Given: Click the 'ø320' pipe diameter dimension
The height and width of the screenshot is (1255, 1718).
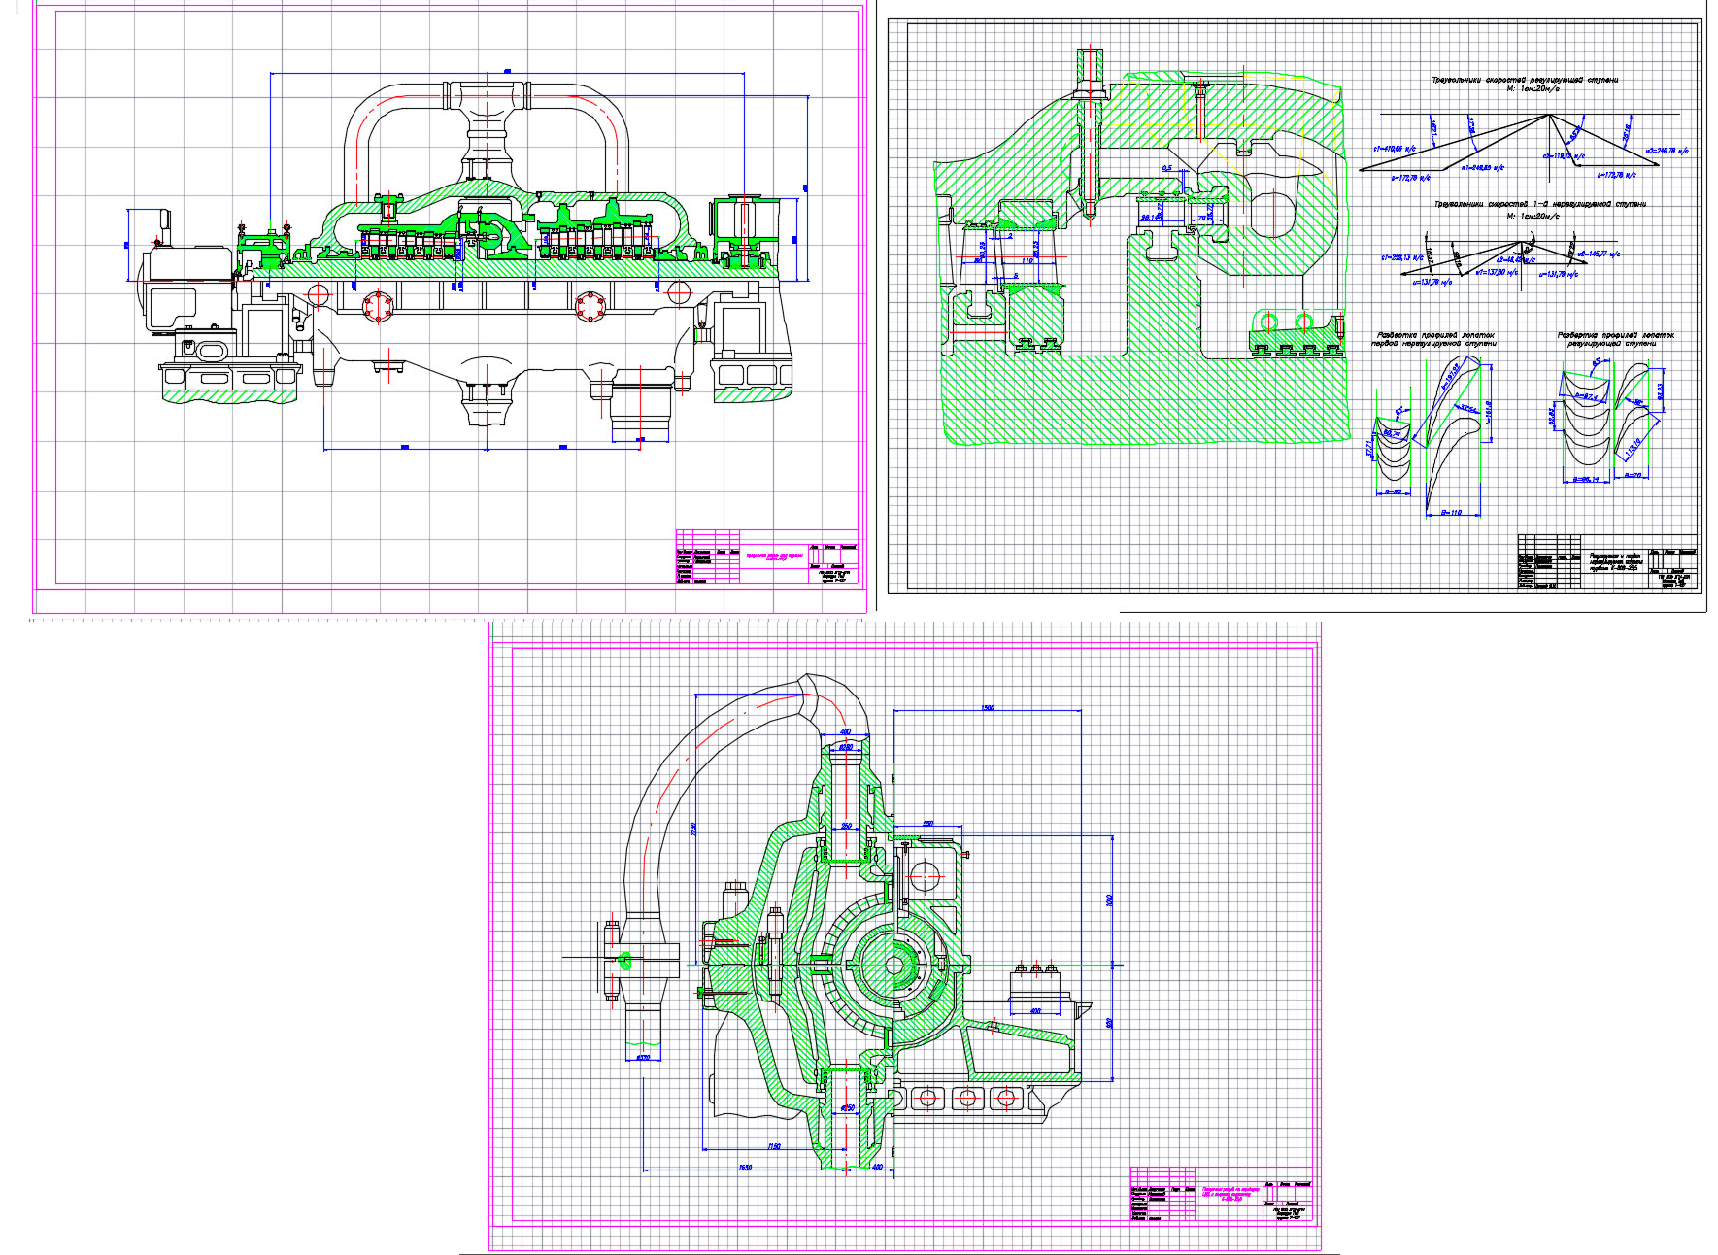Looking at the screenshot, I should click(x=642, y=1057).
